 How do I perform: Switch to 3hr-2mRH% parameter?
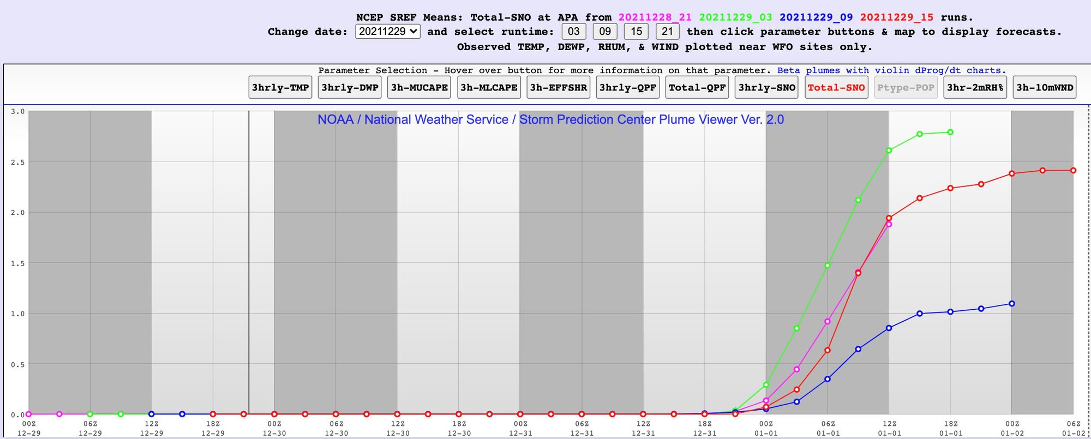point(975,87)
